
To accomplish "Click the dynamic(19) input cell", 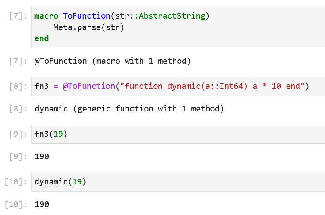I will (x=177, y=182).
